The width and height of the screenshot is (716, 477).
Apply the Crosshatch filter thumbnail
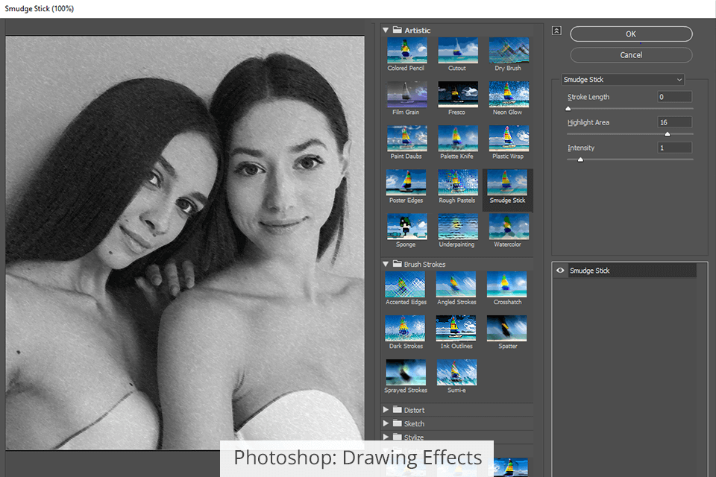click(x=507, y=284)
